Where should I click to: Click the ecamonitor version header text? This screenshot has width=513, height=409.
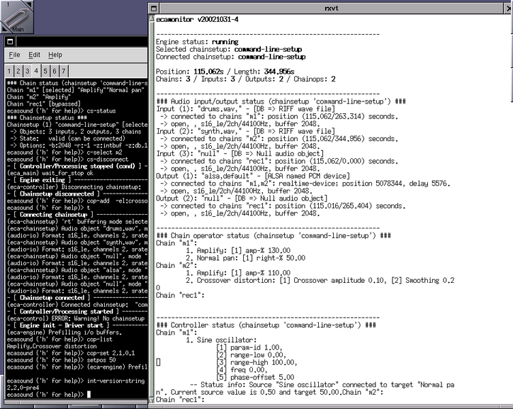click(198, 19)
